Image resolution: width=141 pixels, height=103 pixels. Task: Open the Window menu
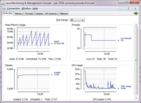tap(26, 8)
